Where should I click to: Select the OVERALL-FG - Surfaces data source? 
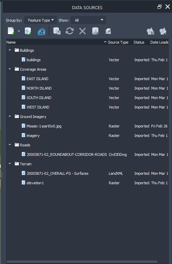(87, 173)
